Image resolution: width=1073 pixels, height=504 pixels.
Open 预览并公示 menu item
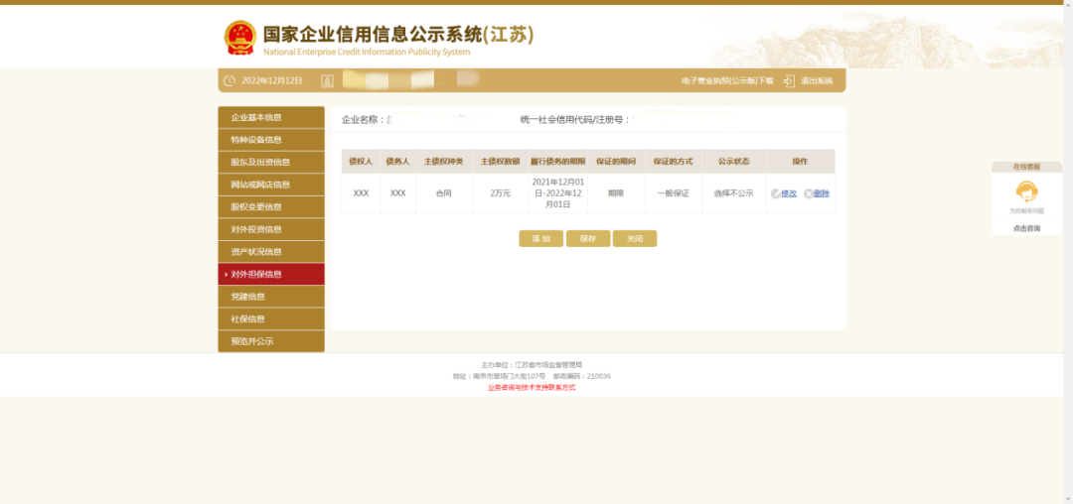click(270, 341)
